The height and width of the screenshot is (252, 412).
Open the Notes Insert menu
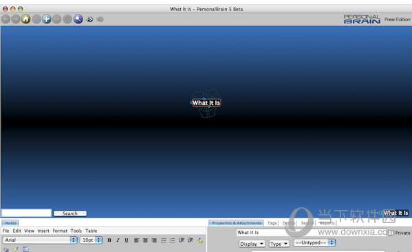click(43, 231)
